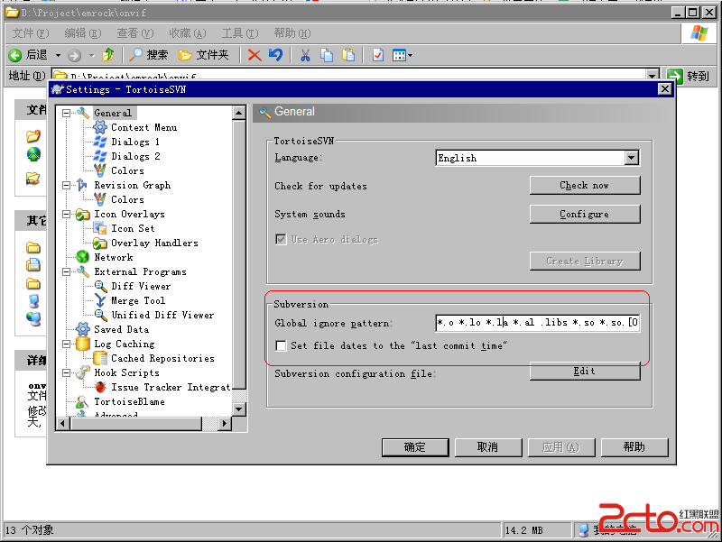Click the Log Caching database icon
The image size is (722, 542).
(83, 344)
